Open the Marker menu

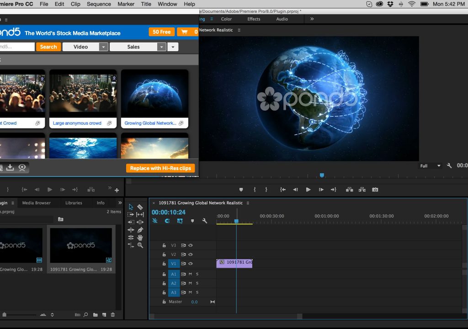tap(126, 4)
